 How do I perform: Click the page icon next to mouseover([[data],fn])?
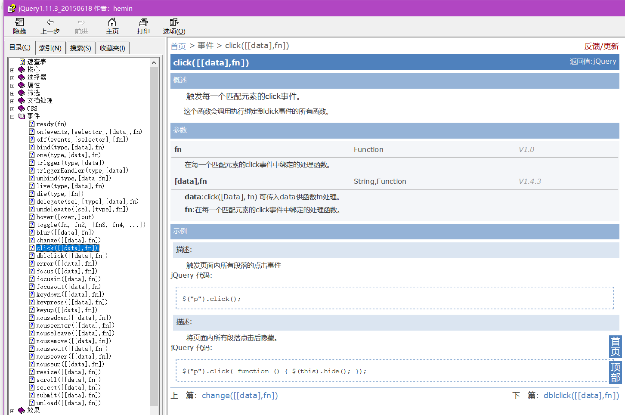(x=32, y=356)
